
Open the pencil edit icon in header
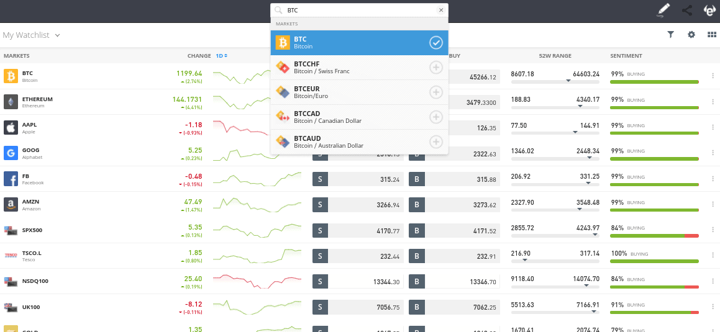(x=663, y=10)
